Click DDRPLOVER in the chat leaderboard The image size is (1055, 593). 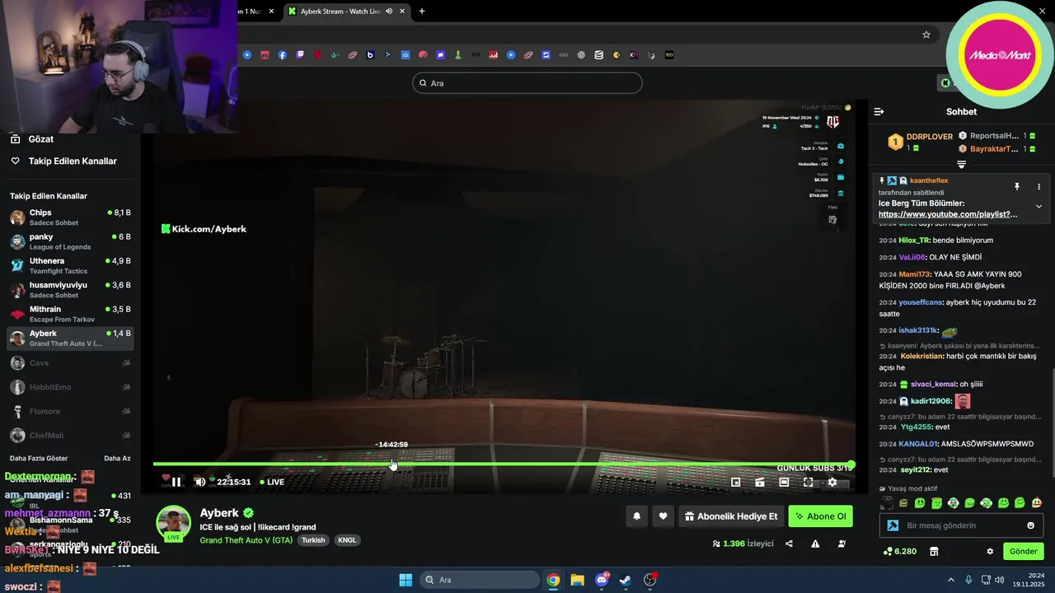[x=930, y=137]
